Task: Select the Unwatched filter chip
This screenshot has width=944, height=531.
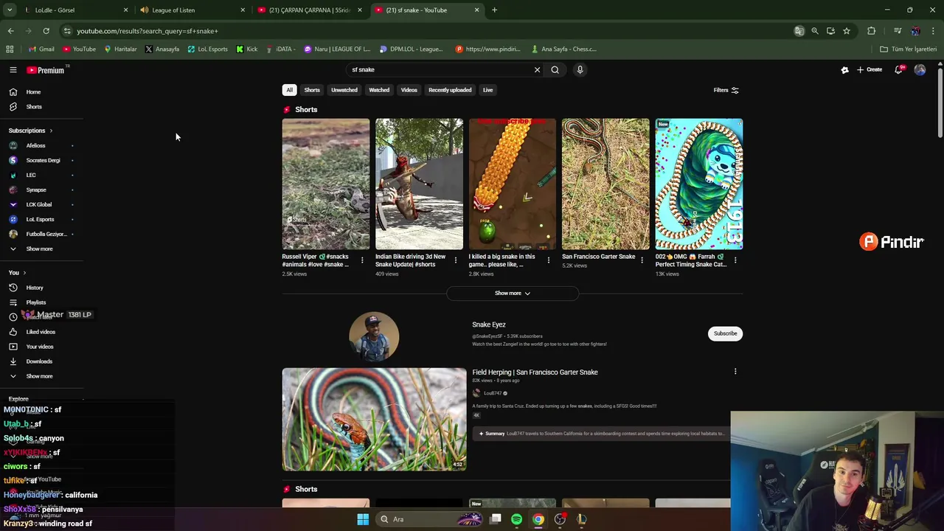Action: coord(344,90)
